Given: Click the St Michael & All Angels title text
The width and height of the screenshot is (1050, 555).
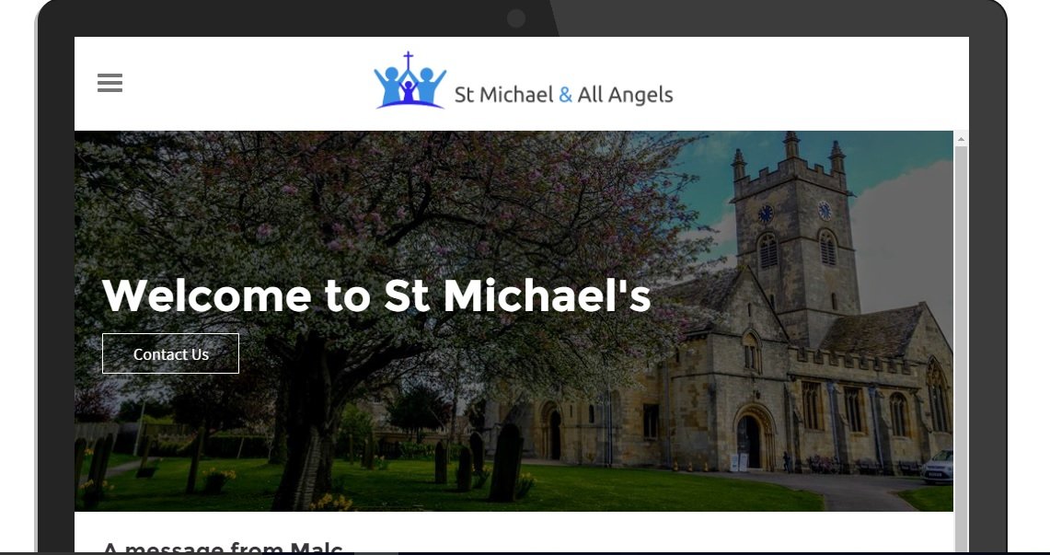Looking at the screenshot, I should click(564, 95).
